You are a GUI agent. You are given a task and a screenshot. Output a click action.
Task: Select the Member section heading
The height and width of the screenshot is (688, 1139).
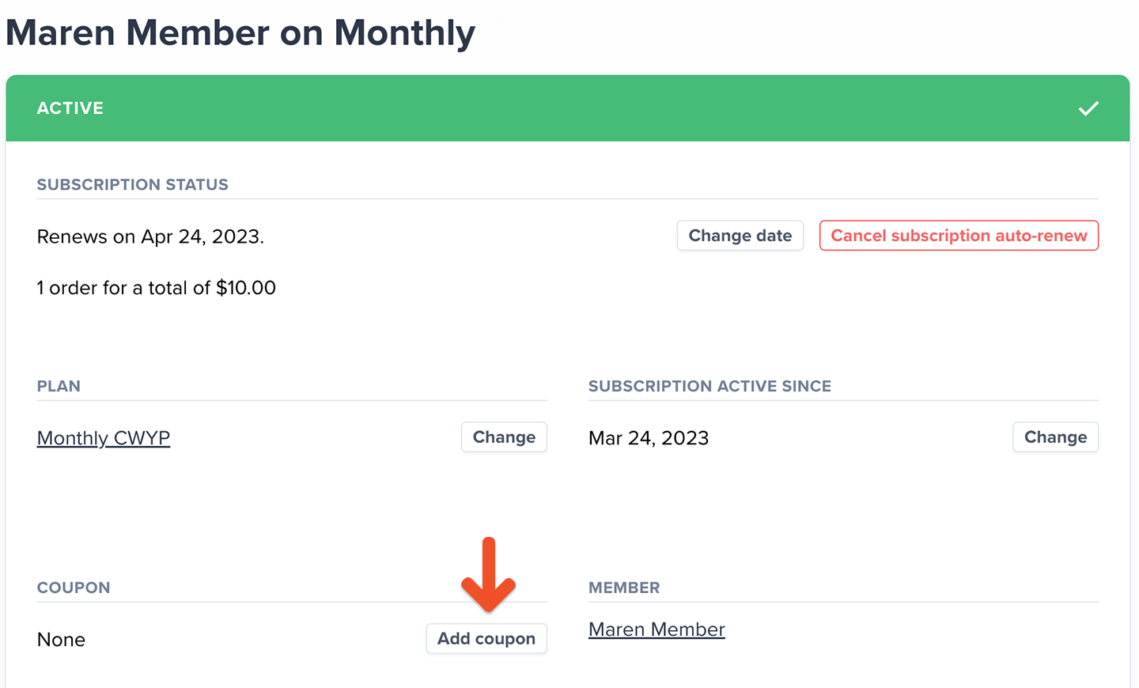(624, 588)
